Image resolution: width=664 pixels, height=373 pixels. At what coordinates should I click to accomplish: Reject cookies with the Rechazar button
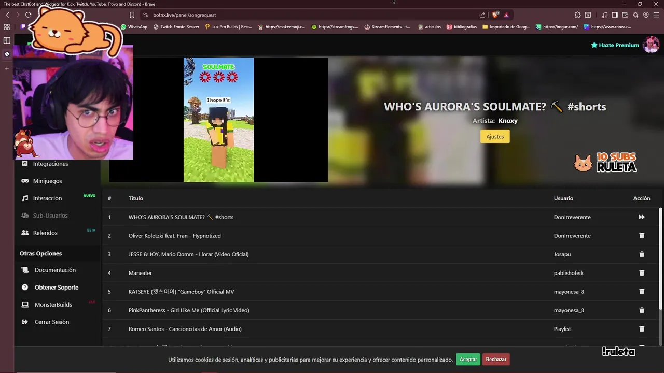pos(496,360)
